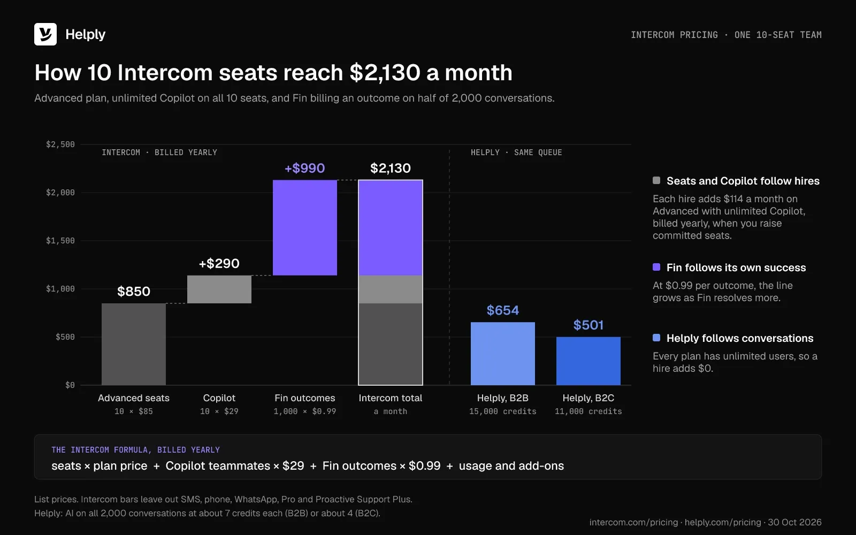Click the '$2,000' y-axis tick

(x=60, y=193)
